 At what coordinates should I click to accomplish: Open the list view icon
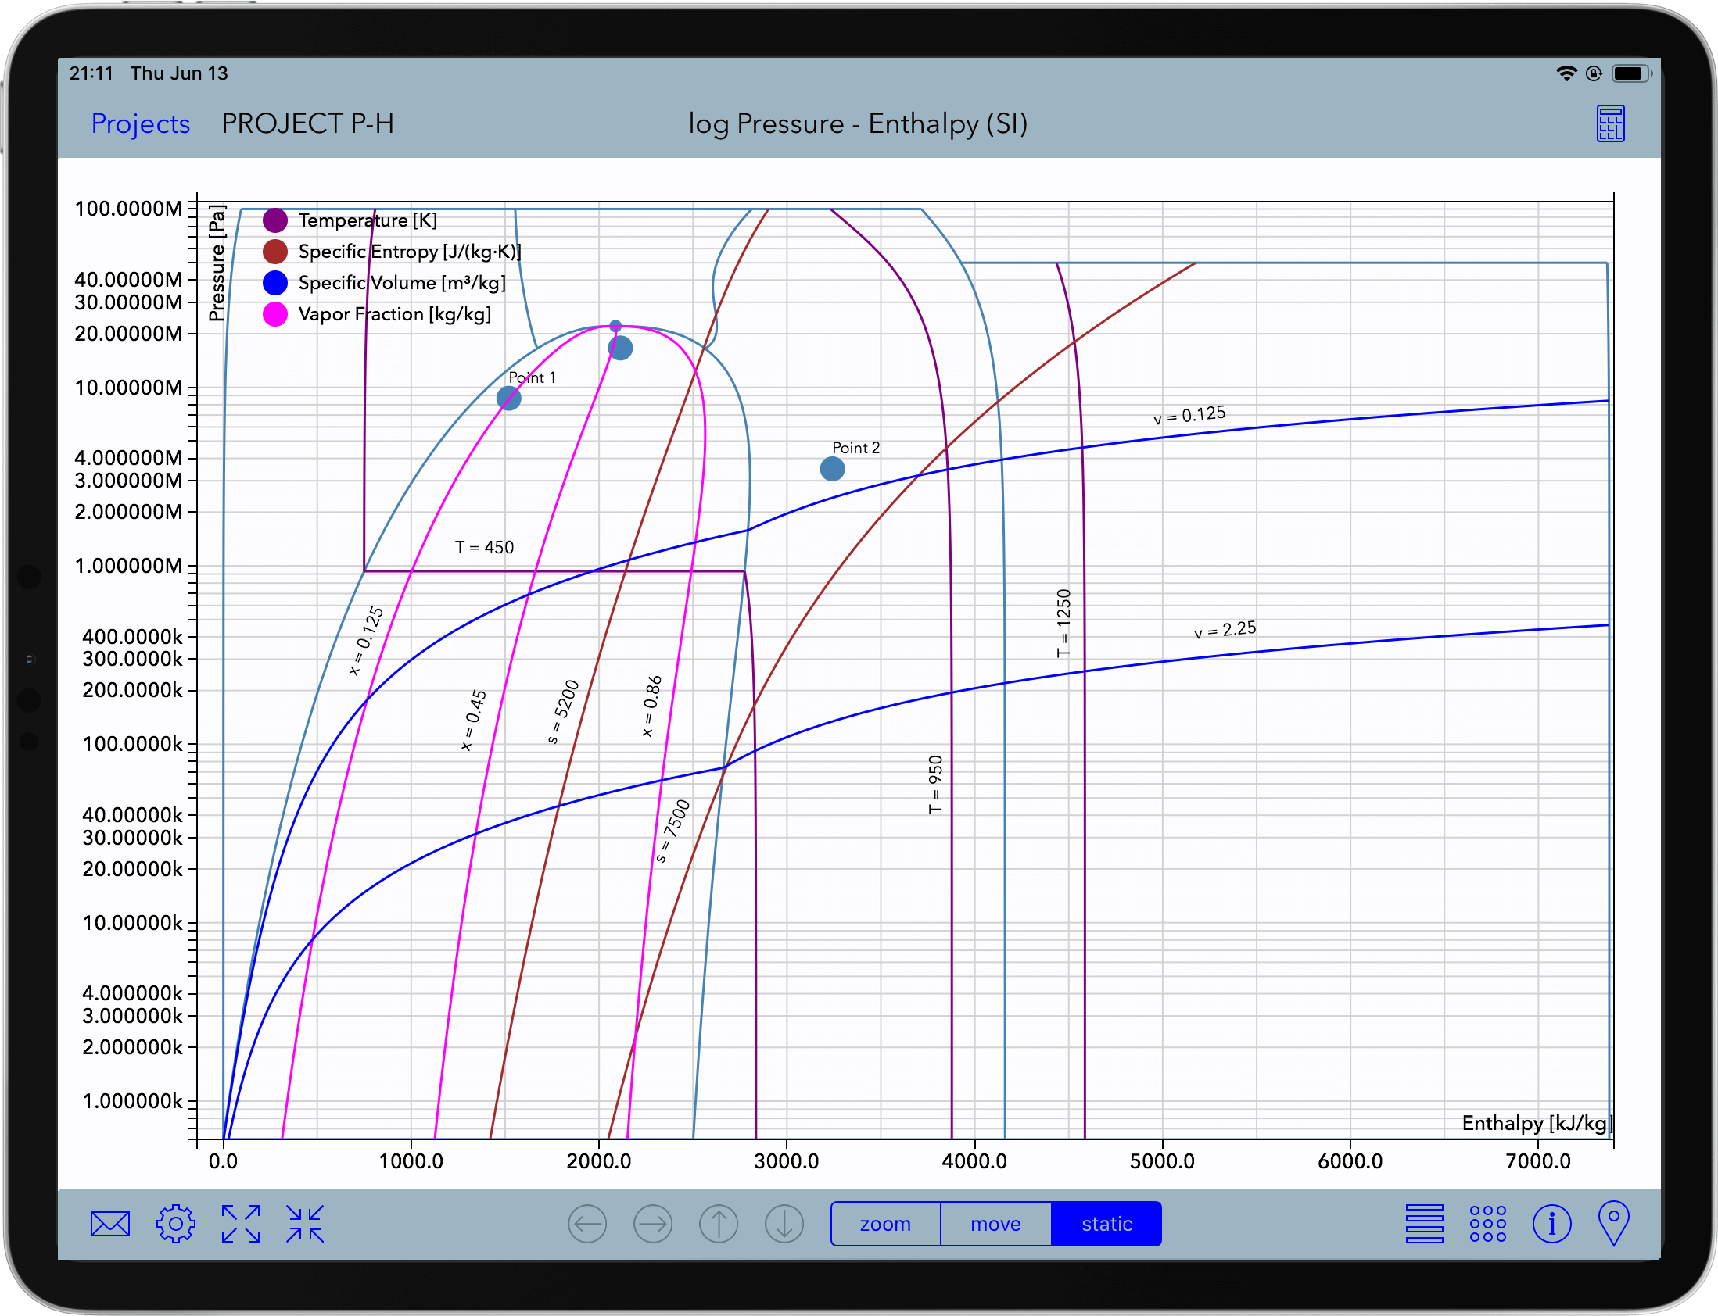1426,1224
